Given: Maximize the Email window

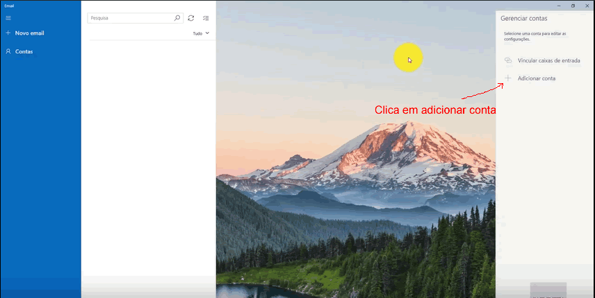Looking at the screenshot, I should tap(573, 6).
